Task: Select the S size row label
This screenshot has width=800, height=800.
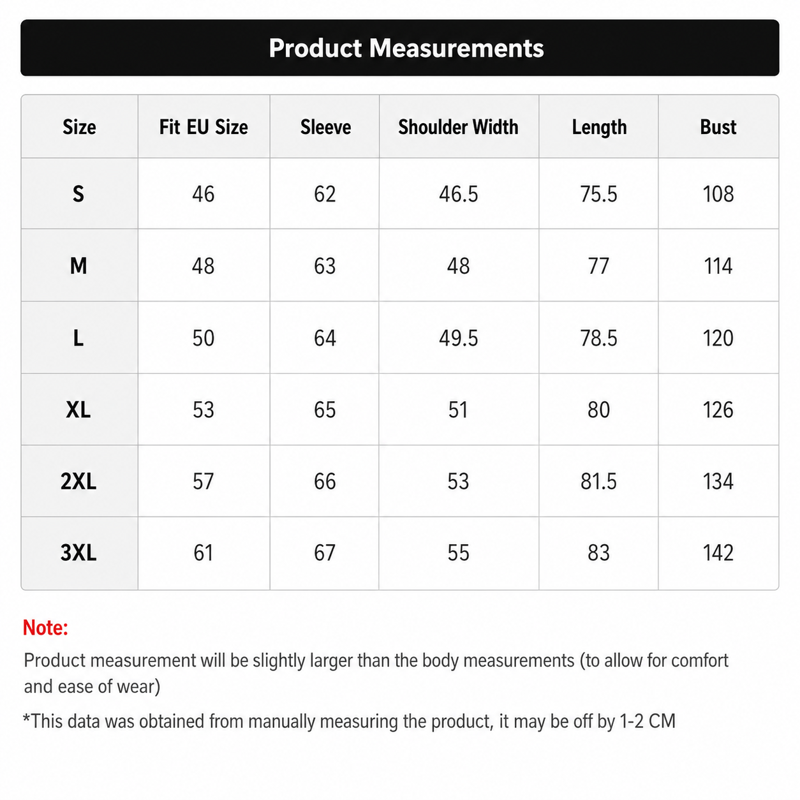Action: (79, 193)
